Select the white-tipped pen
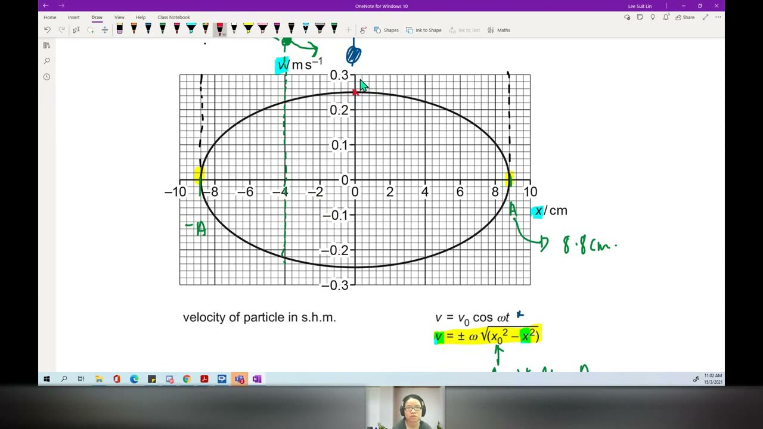This screenshot has width=763, height=429. pos(234,29)
